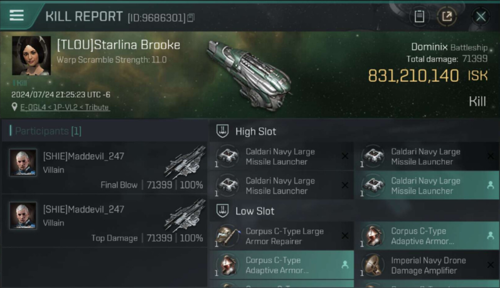Viewport: 500px width, 288px height.
Task: Close the kill report window
Action: coord(480,17)
